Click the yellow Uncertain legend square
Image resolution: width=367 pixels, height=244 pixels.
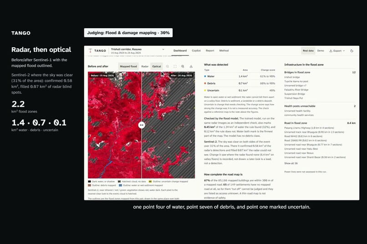205,90
